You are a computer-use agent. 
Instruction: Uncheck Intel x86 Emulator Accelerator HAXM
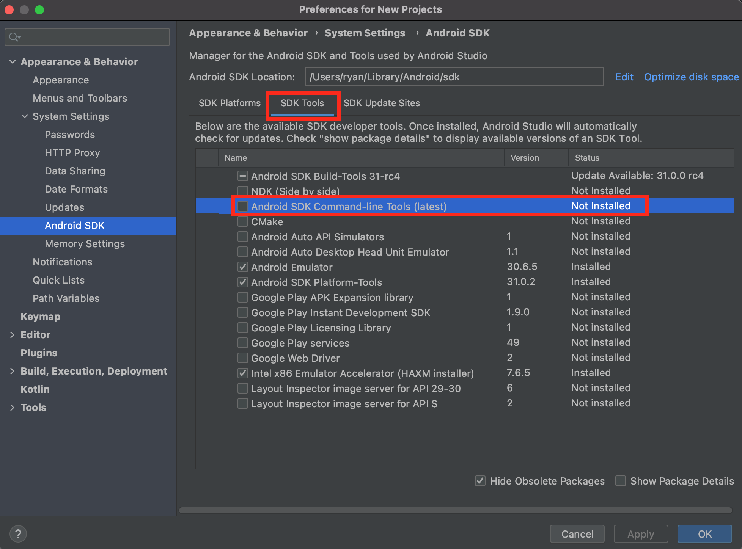click(x=243, y=373)
